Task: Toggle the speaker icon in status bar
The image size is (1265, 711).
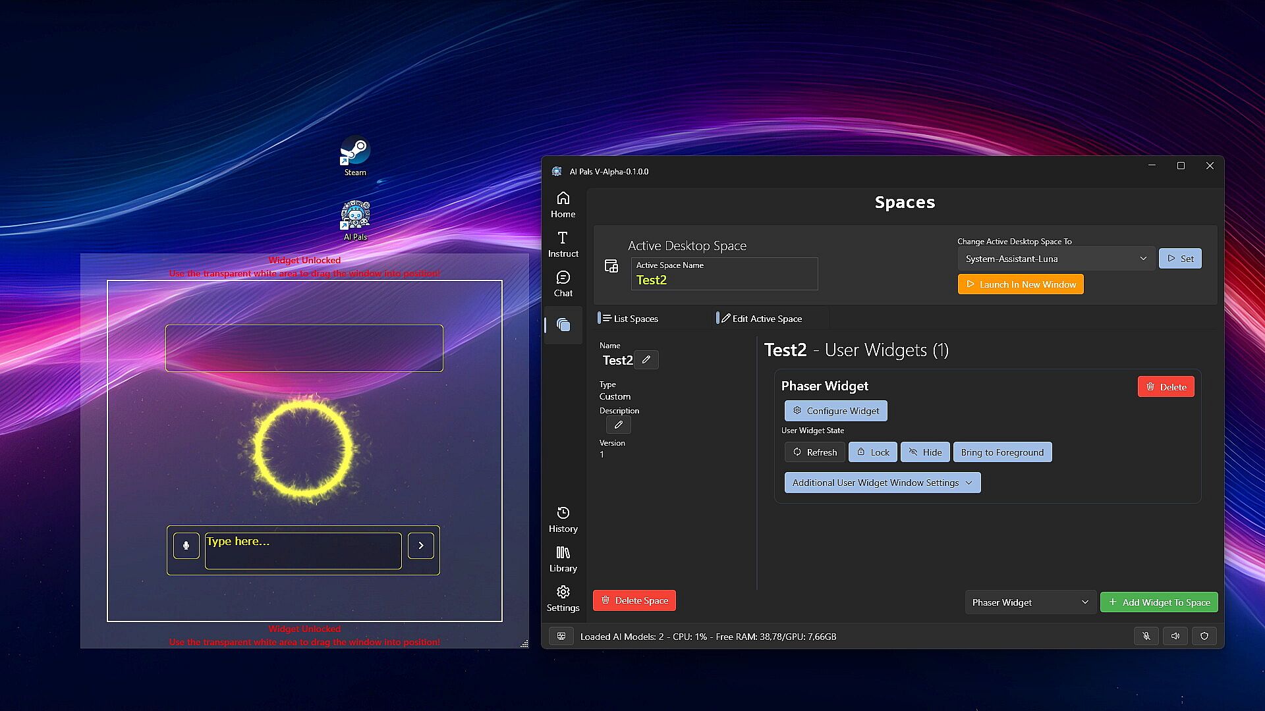Action: tap(1175, 636)
